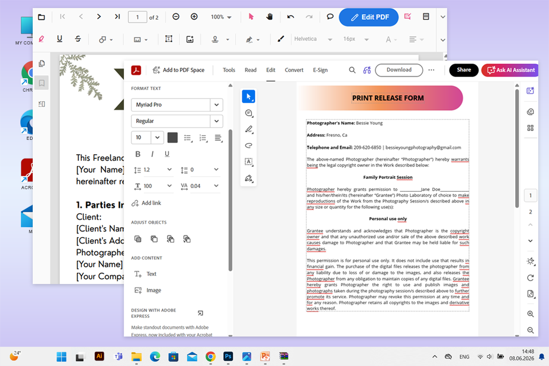
Task: Go to next page in back window
Action: pyautogui.click(x=99, y=17)
